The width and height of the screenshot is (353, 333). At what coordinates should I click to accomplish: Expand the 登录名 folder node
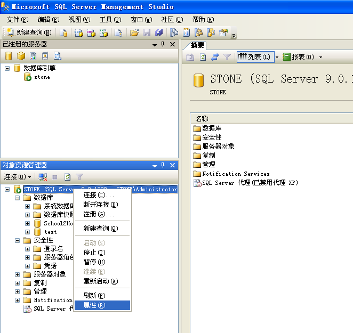pyautogui.click(x=28, y=249)
